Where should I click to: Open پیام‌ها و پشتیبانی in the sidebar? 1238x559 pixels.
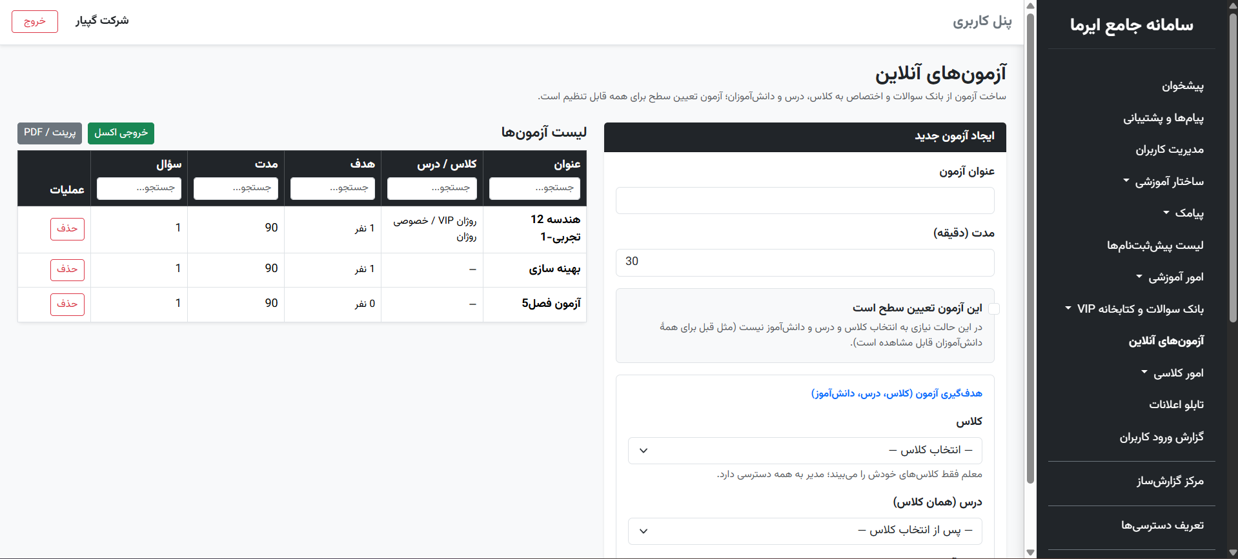click(1163, 118)
